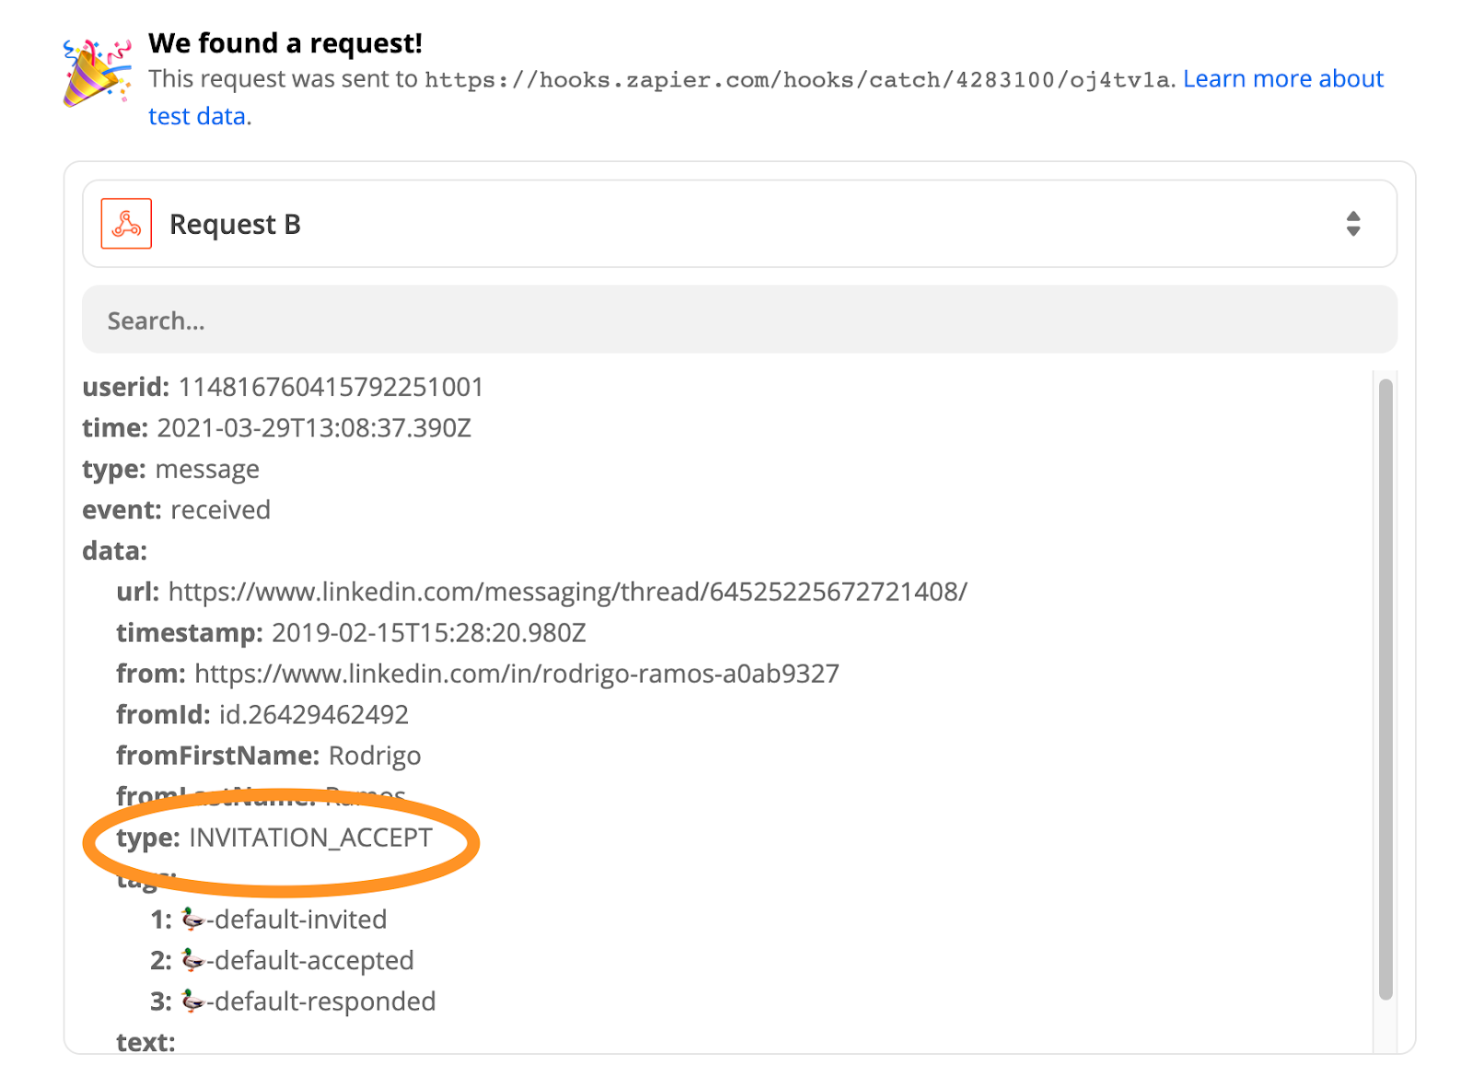Click the default-invited tag entry
1473x1077 pixels.
pos(284,920)
